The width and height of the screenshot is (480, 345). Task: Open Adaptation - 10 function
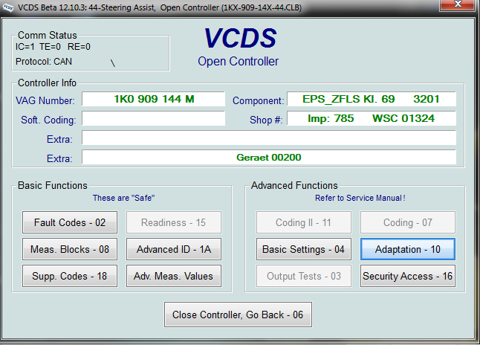[408, 249]
